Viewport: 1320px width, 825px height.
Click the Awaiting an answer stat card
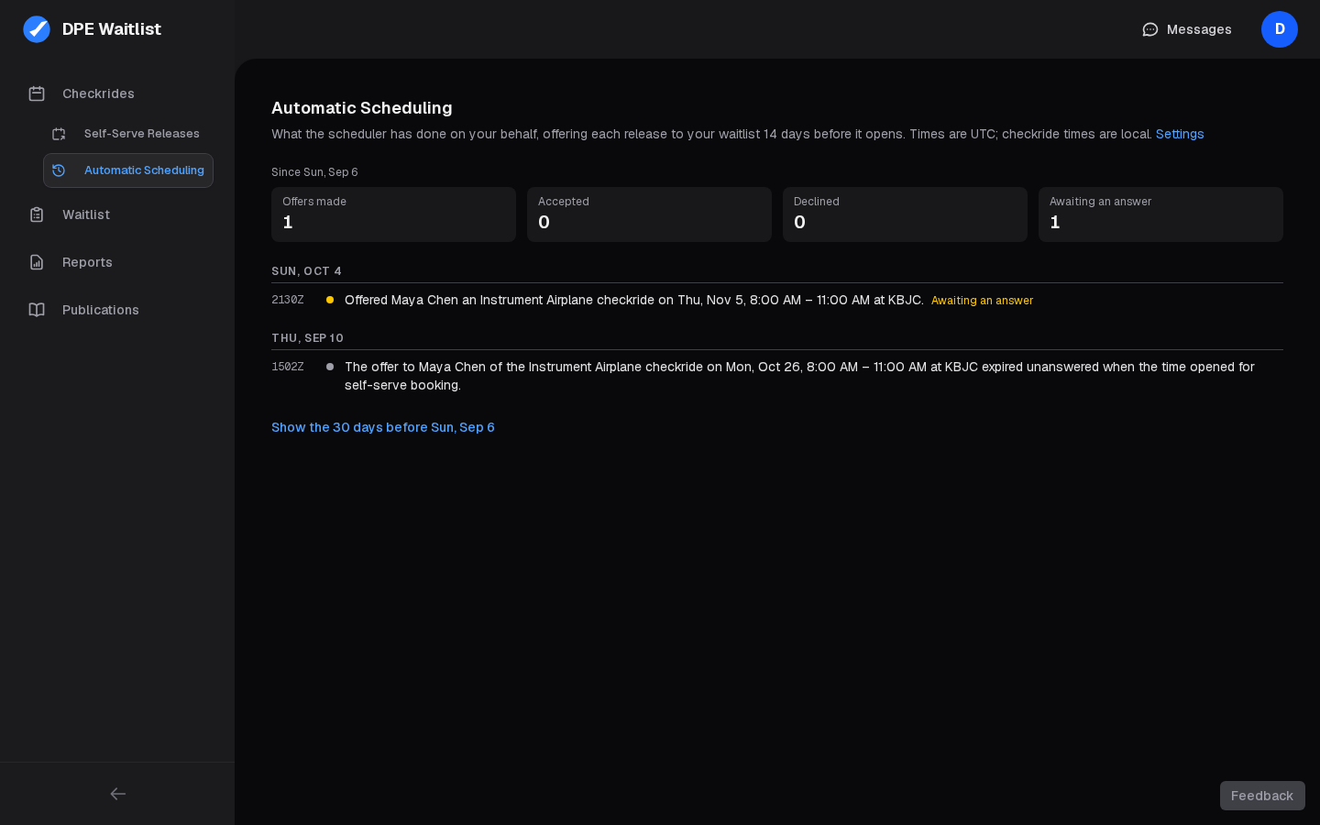coord(1160,214)
